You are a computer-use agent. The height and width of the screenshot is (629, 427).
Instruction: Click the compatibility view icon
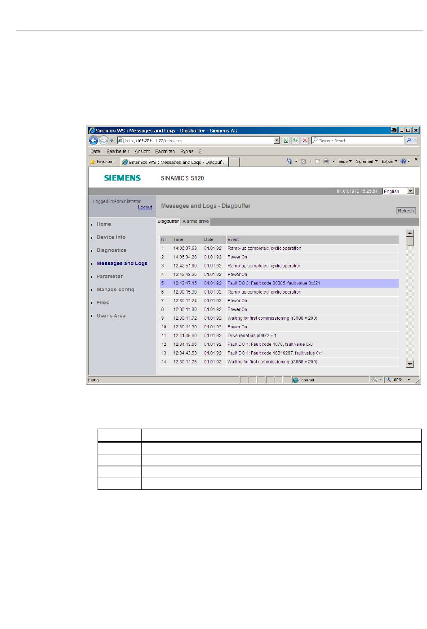tap(286, 140)
